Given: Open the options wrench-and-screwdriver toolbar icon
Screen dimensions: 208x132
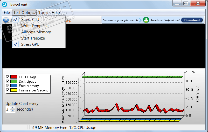Looking at the screenshot, I should click(x=68, y=20).
